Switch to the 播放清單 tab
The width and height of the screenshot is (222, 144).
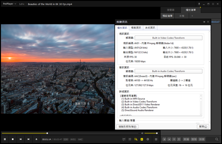coord(191,10)
